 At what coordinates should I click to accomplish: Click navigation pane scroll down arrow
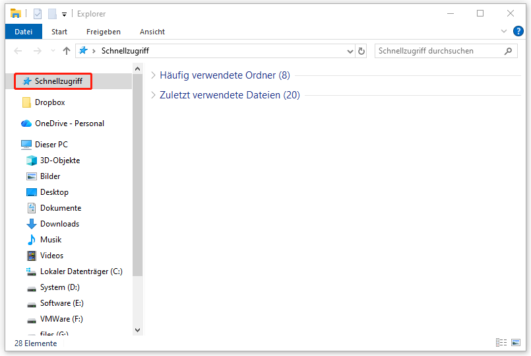tap(137, 330)
